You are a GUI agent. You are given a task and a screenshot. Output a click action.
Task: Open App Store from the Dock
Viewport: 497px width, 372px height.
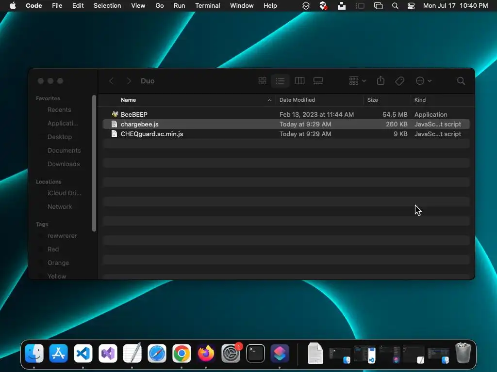(x=58, y=353)
